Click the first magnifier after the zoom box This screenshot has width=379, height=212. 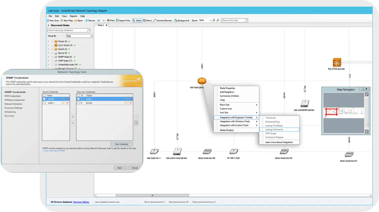[214, 21]
